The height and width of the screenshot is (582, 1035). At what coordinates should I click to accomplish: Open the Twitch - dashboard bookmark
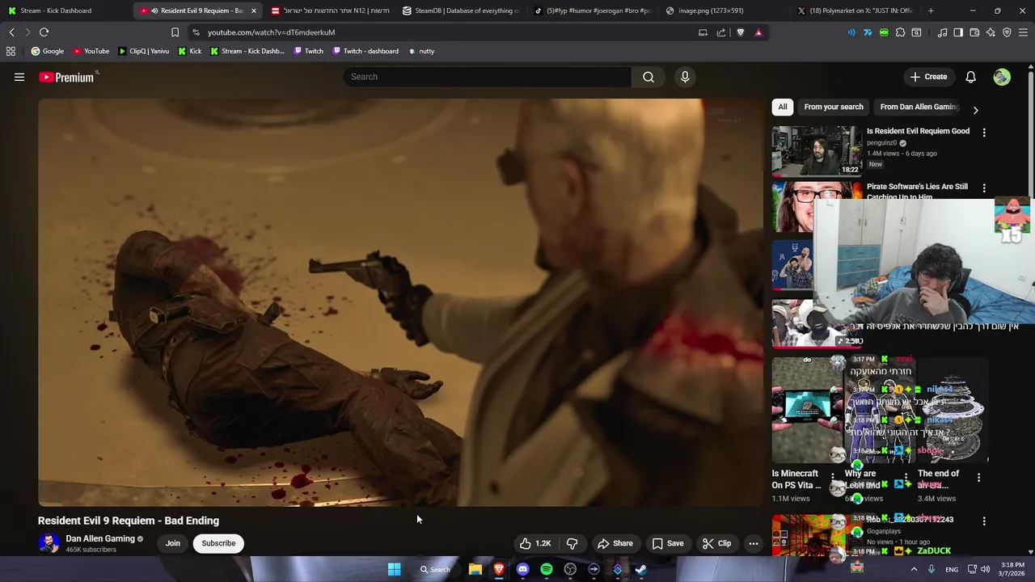[x=365, y=51]
